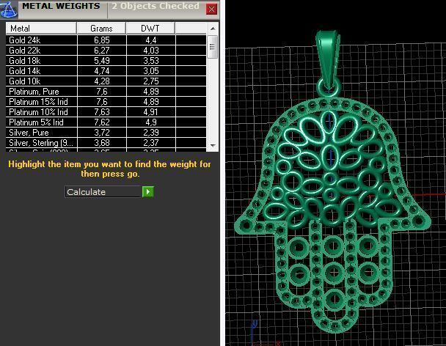Screen dimensions: 446x346
Task: Click the table scroll down arrow
Action: (x=213, y=145)
